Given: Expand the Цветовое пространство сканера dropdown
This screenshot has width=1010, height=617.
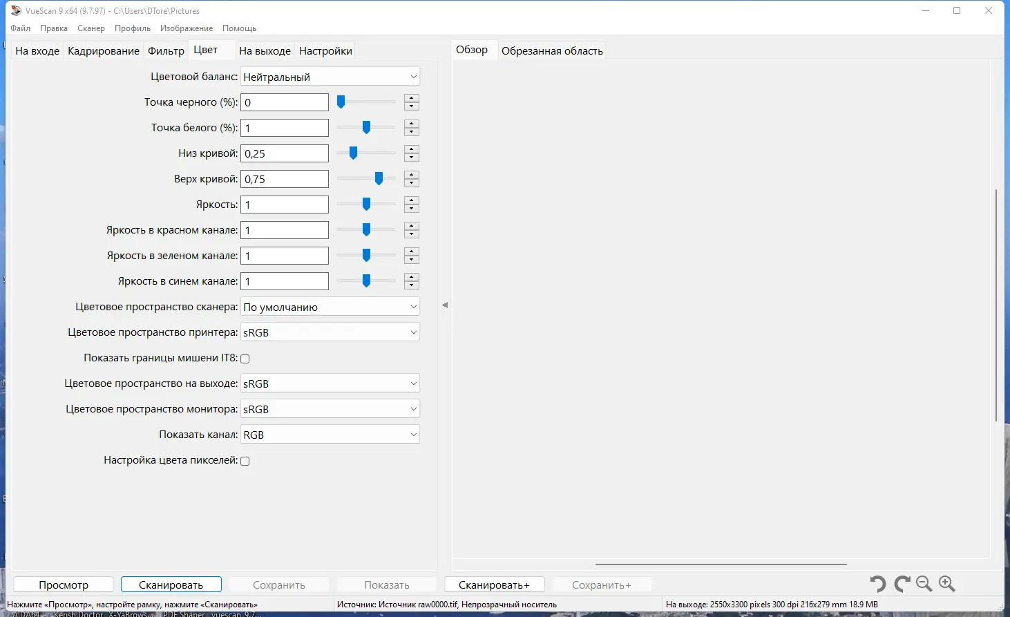Looking at the screenshot, I should 330,307.
